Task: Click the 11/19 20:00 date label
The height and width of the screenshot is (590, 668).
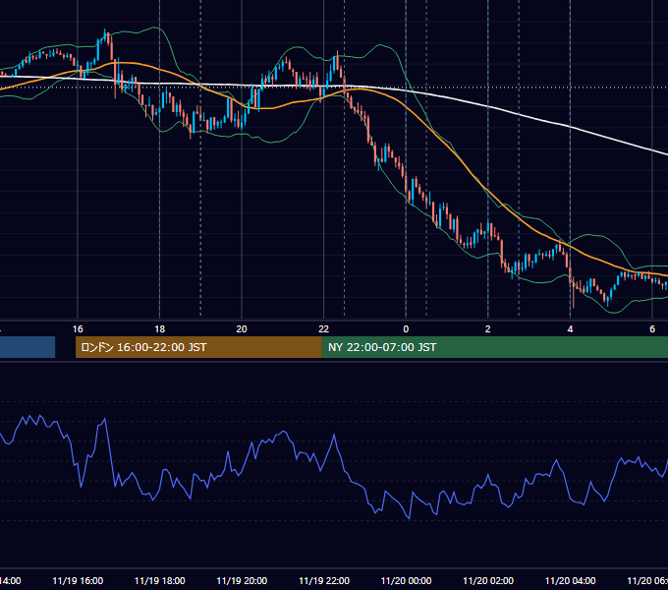Action: [x=242, y=581]
